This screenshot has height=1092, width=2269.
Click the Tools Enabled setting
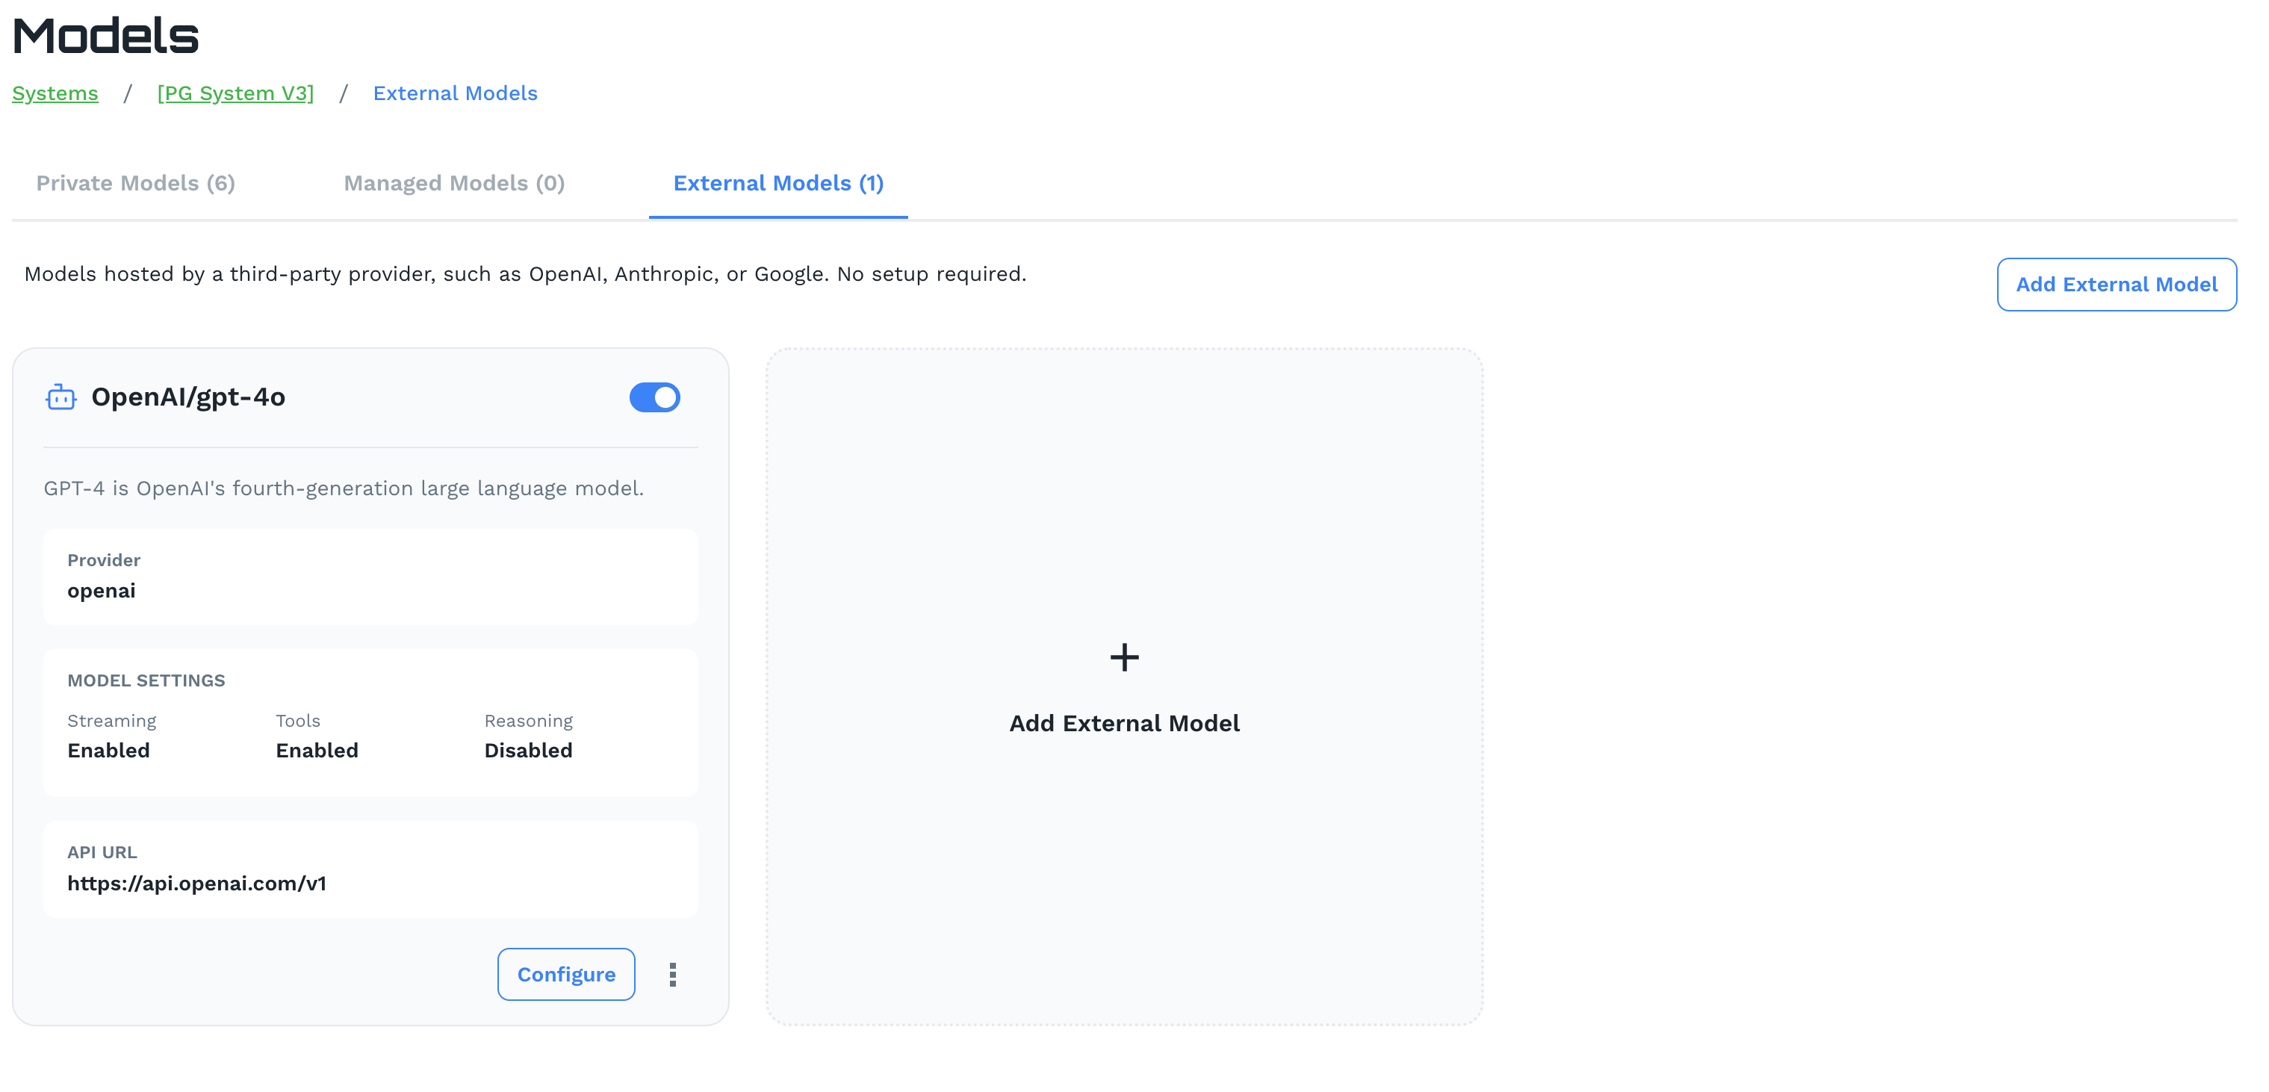(316, 751)
